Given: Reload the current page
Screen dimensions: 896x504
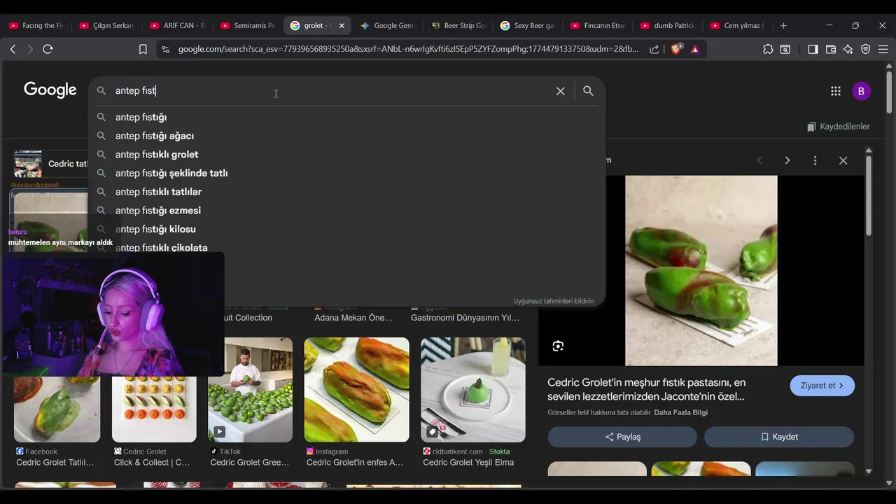Looking at the screenshot, I should (48, 49).
